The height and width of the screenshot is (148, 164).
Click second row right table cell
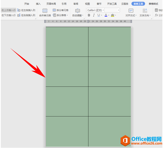[110, 72]
